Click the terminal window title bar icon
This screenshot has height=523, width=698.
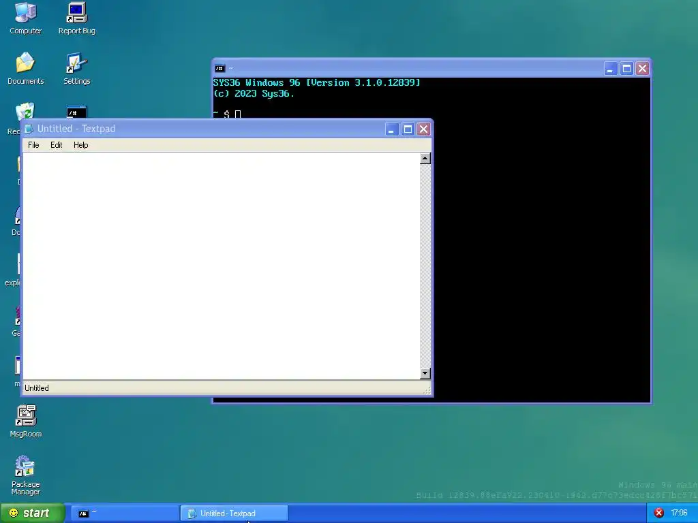click(219, 69)
